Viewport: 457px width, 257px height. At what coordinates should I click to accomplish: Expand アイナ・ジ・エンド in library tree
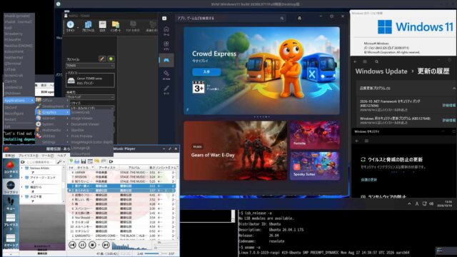[22, 178]
